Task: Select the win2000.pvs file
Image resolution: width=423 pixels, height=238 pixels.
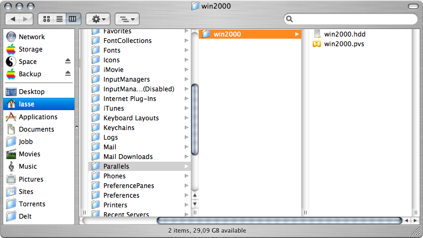Action: [338, 44]
